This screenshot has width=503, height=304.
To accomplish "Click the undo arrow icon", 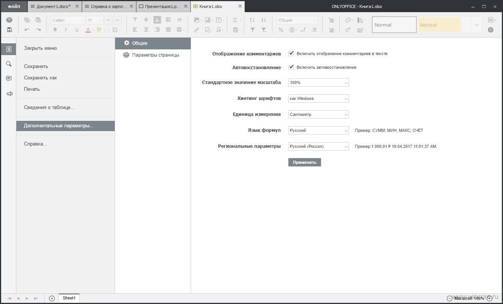I will (27, 30).
